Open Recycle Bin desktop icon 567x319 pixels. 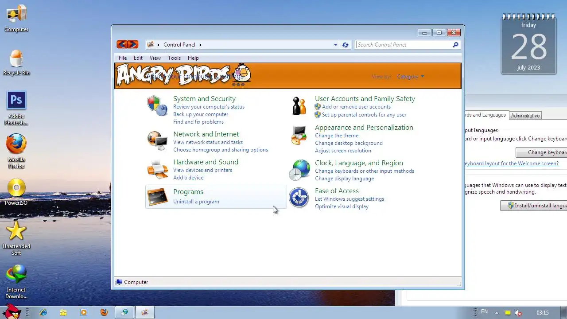(16, 62)
